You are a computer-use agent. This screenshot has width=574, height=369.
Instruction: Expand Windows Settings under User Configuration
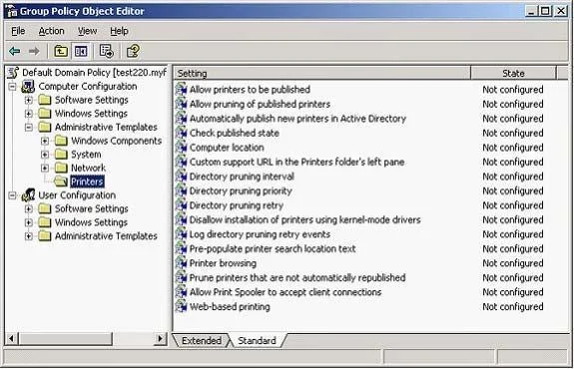[x=29, y=222]
